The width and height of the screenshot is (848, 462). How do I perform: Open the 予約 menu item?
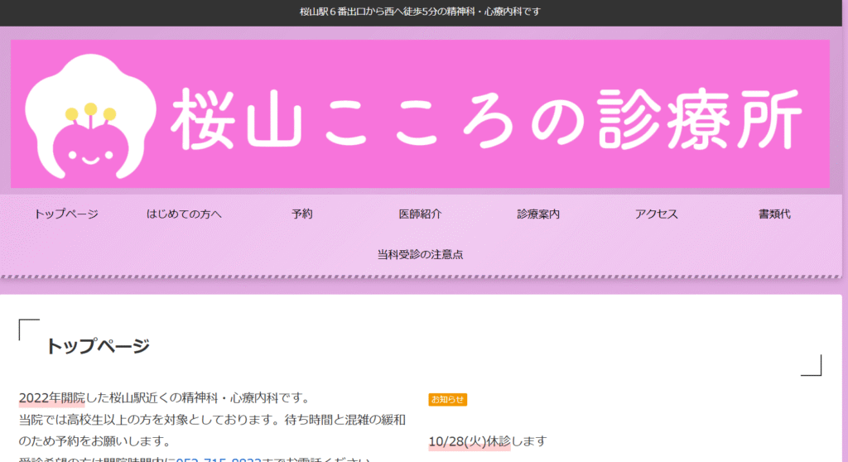(x=302, y=214)
